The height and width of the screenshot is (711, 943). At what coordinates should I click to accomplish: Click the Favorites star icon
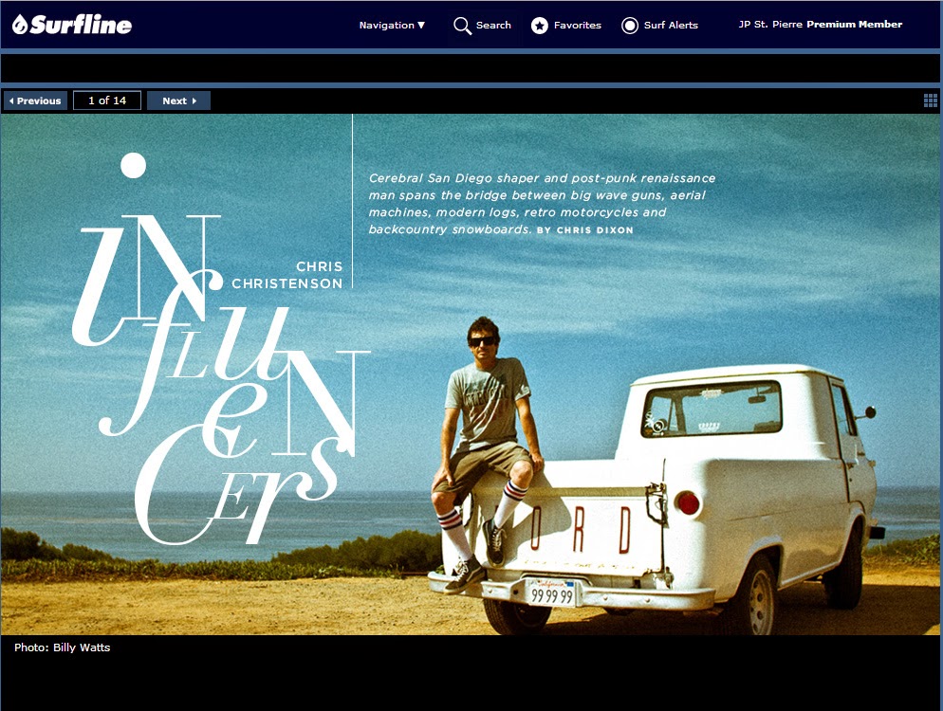(x=540, y=26)
